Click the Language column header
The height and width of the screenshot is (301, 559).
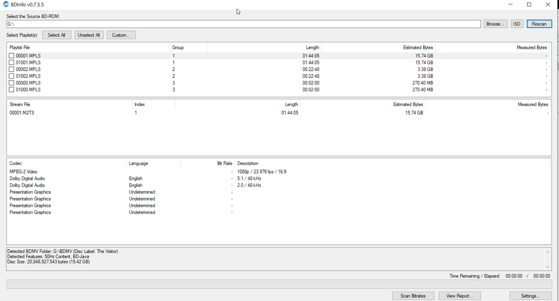tap(153, 163)
